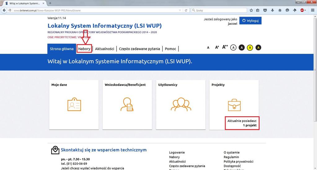The width and height of the screenshot is (317, 170).
Task: Open a new tab with plus icon
Action: click(x=50, y=3)
